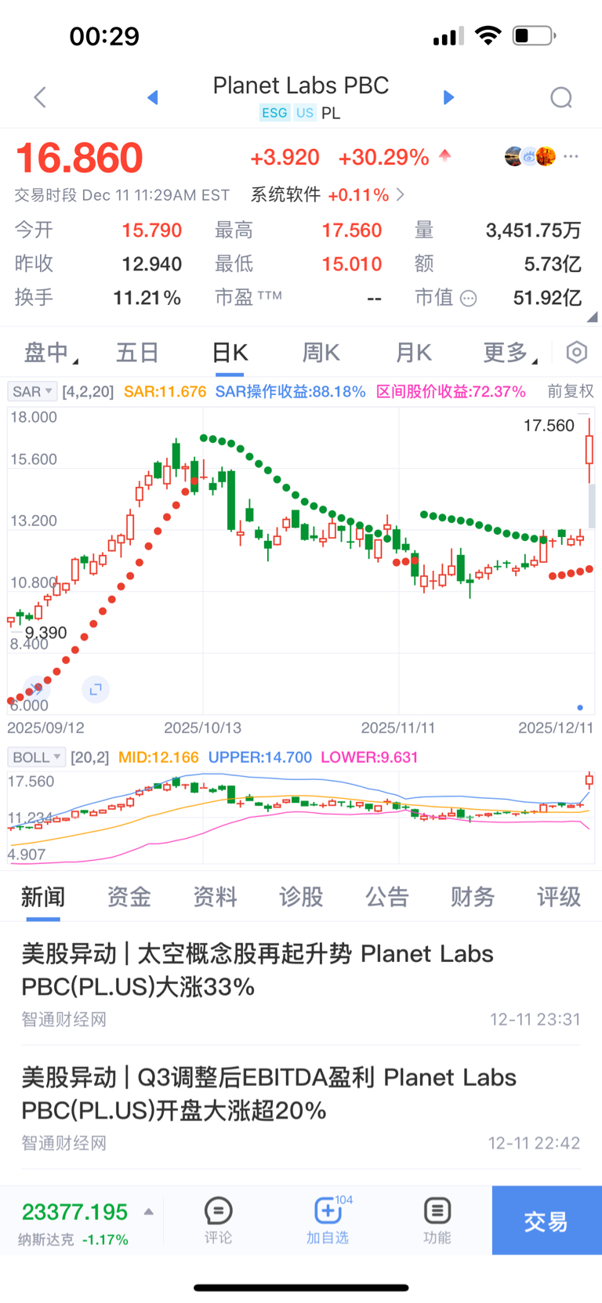The width and height of the screenshot is (602, 1303).
Task: Tap the SAR parameters [4,2,20]
Action: click(x=88, y=391)
